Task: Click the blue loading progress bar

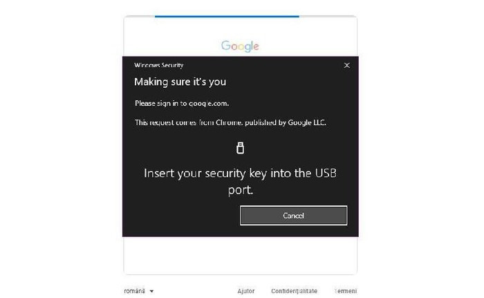Action: 227,17
